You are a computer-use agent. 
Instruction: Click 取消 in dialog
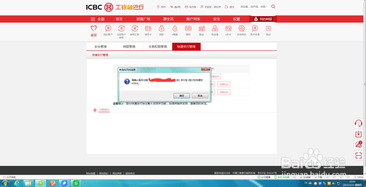click(200, 96)
